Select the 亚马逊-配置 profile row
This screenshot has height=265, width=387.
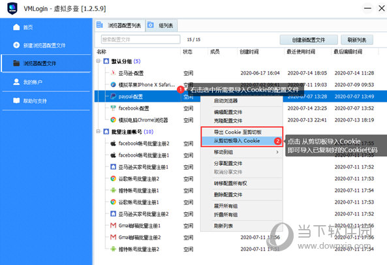coord(241,73)
